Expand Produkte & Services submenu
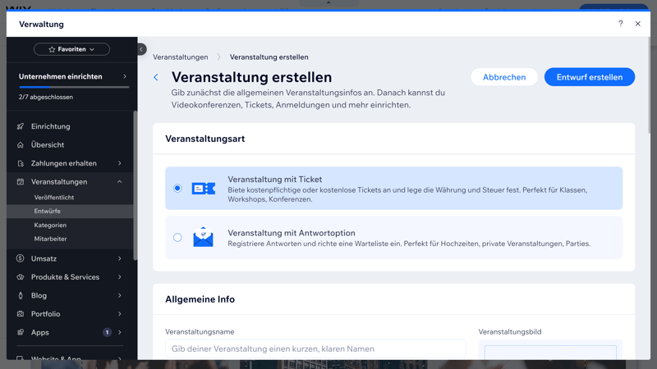The width and height of the screenshot is (657, 369). pos(120,277)
